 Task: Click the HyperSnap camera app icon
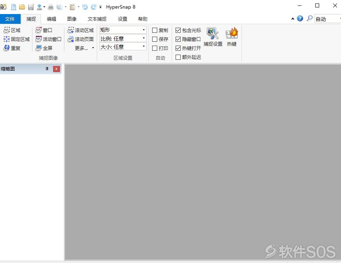[3, 7]
